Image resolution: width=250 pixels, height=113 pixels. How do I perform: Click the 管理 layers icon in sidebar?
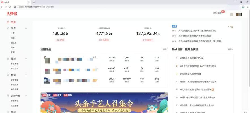tap(8, 58)
